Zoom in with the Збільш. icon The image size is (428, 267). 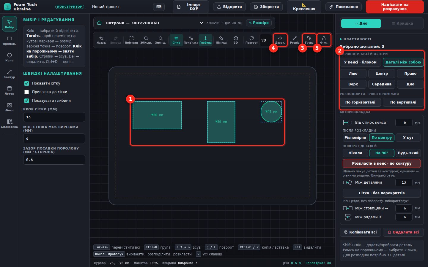tap(146, 40)
